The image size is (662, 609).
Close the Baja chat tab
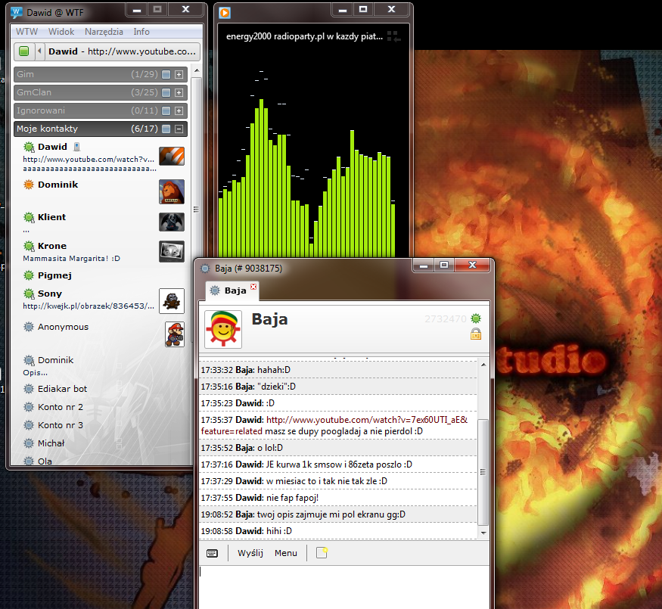pos(253,287)
